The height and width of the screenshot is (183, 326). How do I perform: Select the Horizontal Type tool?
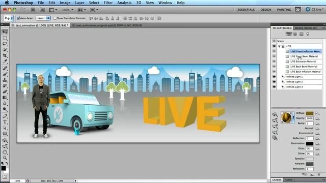5,122
